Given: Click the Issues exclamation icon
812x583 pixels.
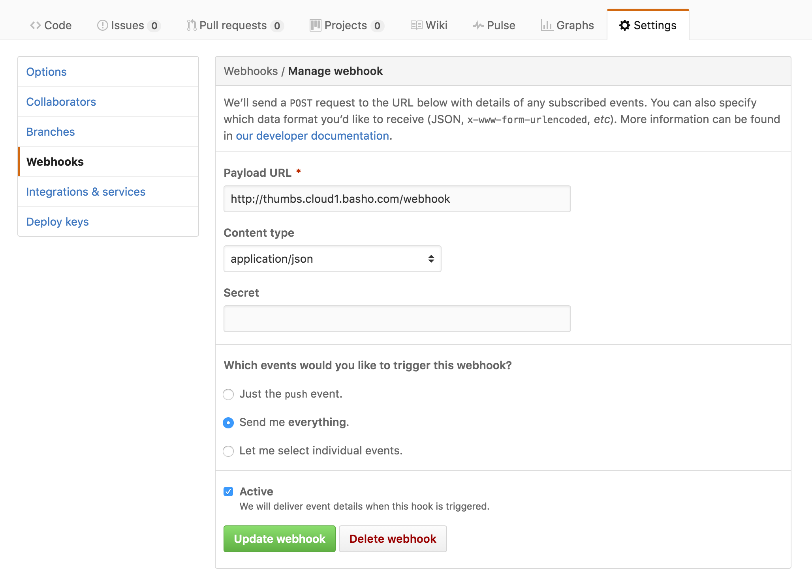Looking at the screenshot, I should coord(102,26).
